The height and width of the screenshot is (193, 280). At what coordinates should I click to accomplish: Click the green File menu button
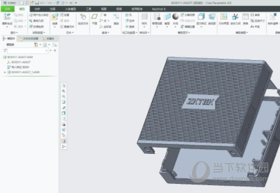tap(7, 9)
